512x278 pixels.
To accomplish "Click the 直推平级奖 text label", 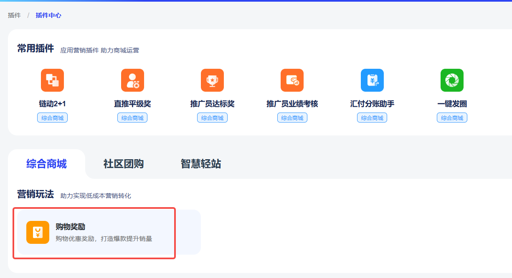I will pos(132,104).
